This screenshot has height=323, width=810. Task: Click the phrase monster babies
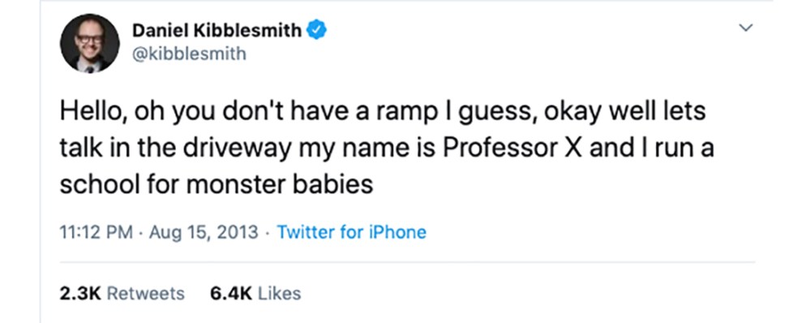click(279, 185)
